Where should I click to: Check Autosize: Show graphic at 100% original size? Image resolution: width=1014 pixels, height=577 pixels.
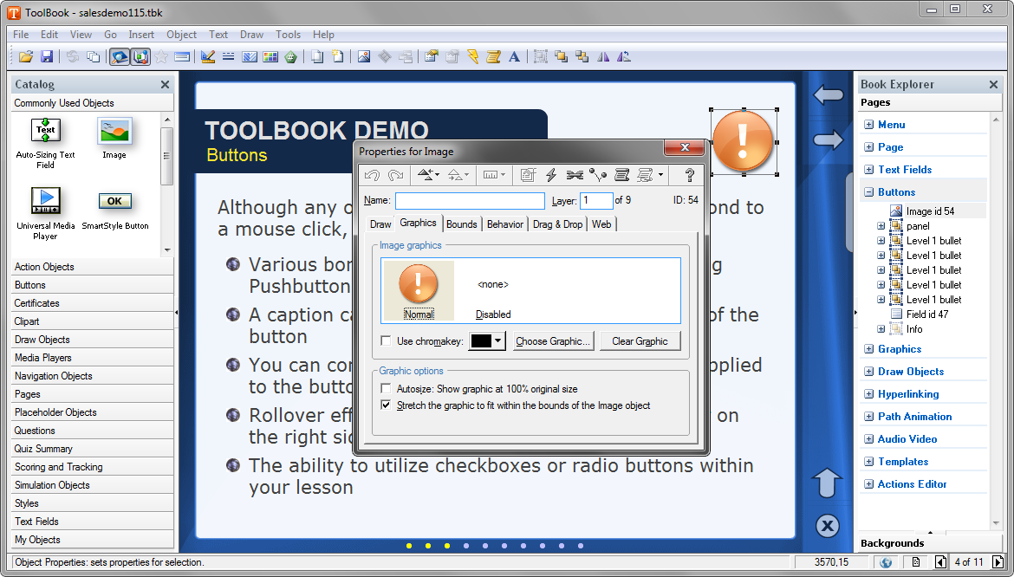(x=387, y=389)
